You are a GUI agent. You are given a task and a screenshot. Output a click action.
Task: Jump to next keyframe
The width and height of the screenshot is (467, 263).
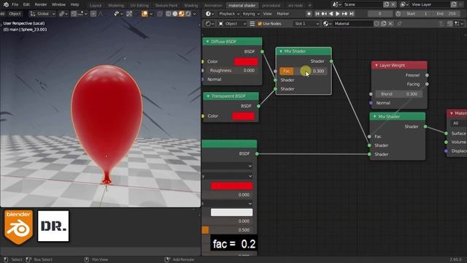tap(344, 14)
